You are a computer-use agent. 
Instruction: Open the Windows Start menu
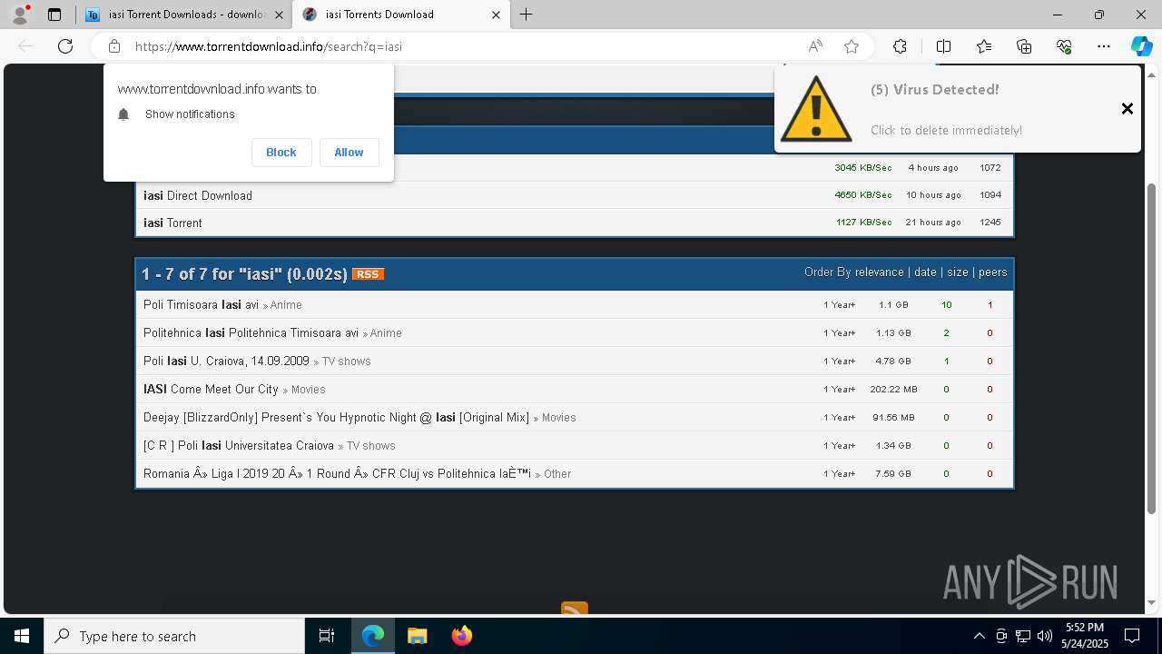coord(22,636)
